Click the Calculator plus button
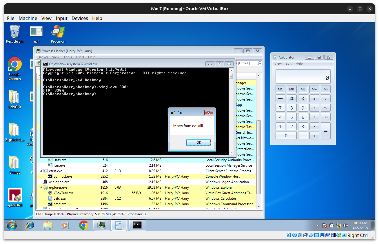This screenshot has height=244, width=379. point(314,136)
